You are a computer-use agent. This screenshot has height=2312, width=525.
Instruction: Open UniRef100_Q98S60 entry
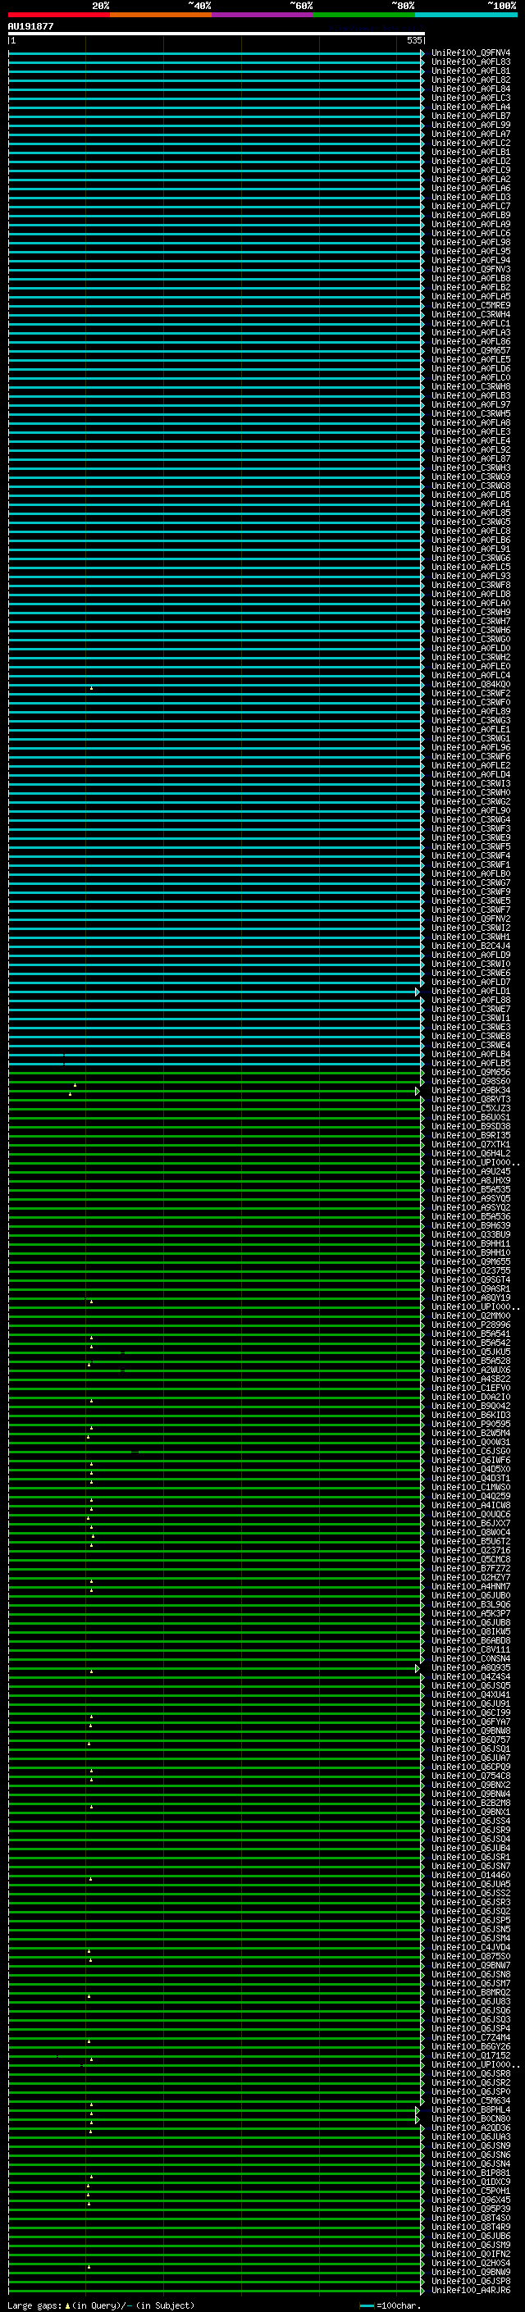(470, 1082)
